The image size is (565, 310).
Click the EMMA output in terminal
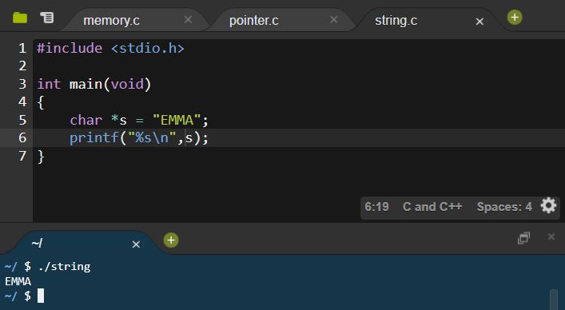18,281
